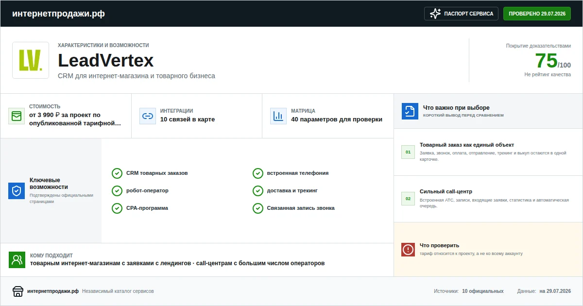The height and width of the screenshot is (306, 583).
Task: Click the audience text about товарным интернет-магазинам
Action: (x=177, y=263)
